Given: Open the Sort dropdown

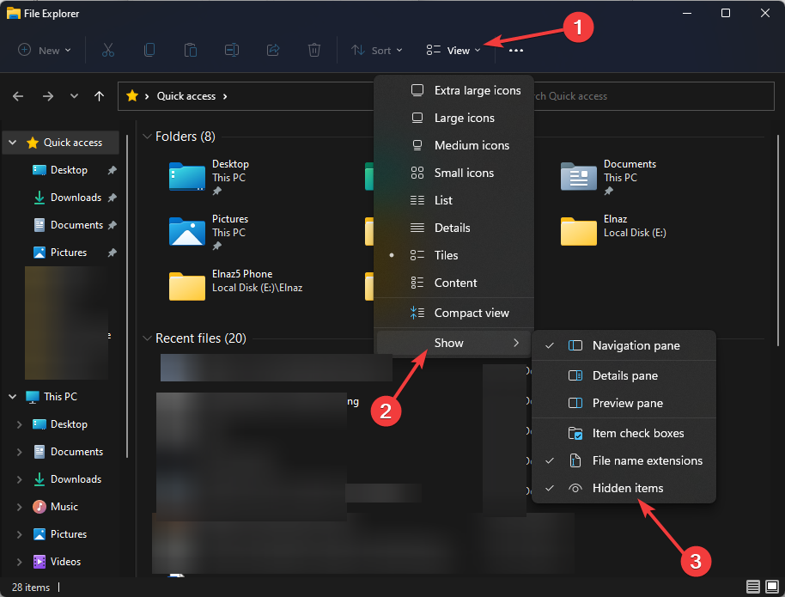Looking at the screenshot, I should click(377, 50).
